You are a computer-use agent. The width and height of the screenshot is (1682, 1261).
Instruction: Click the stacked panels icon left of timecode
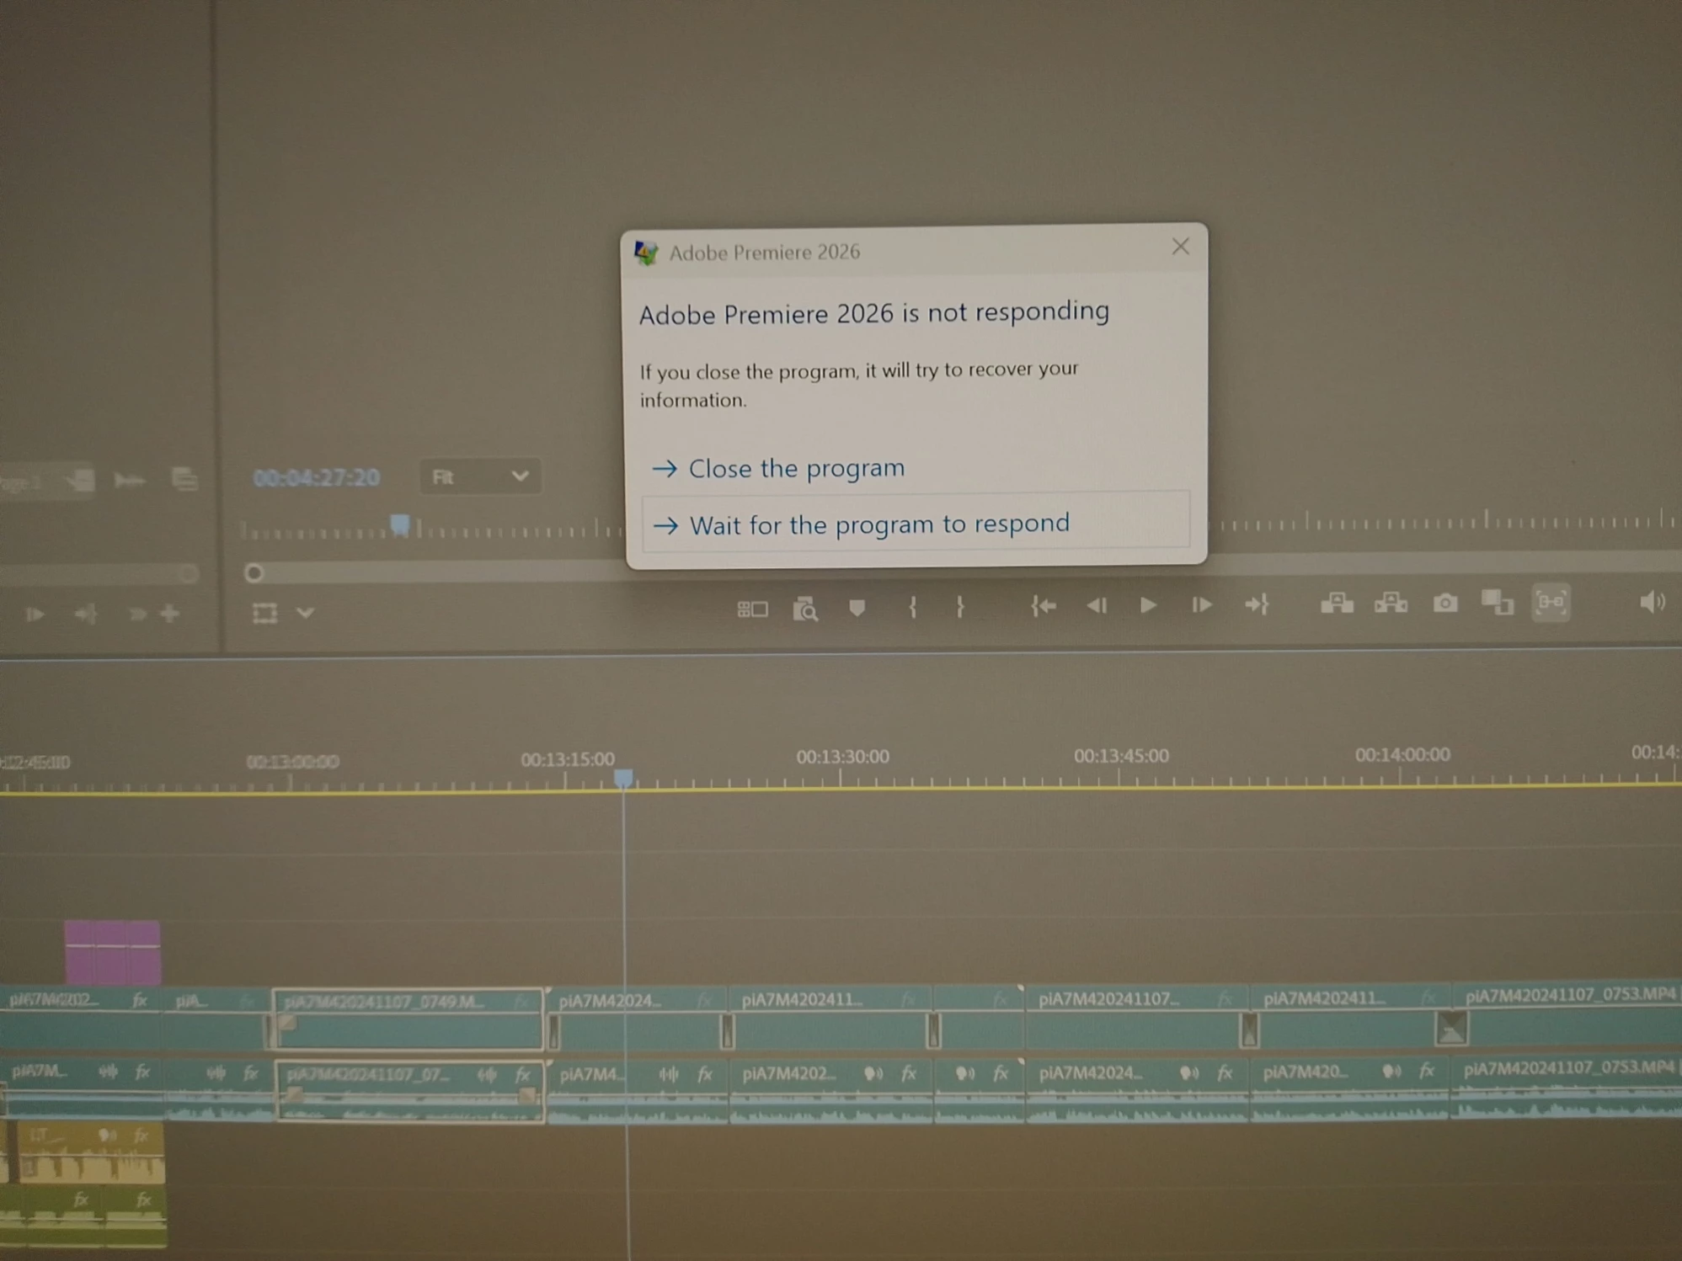(184, 480)
